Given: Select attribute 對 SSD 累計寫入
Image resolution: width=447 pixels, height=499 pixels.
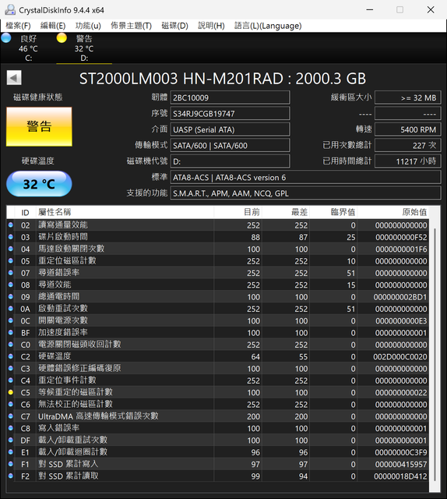Looking at the screenshot, I should tap(69, 464).
